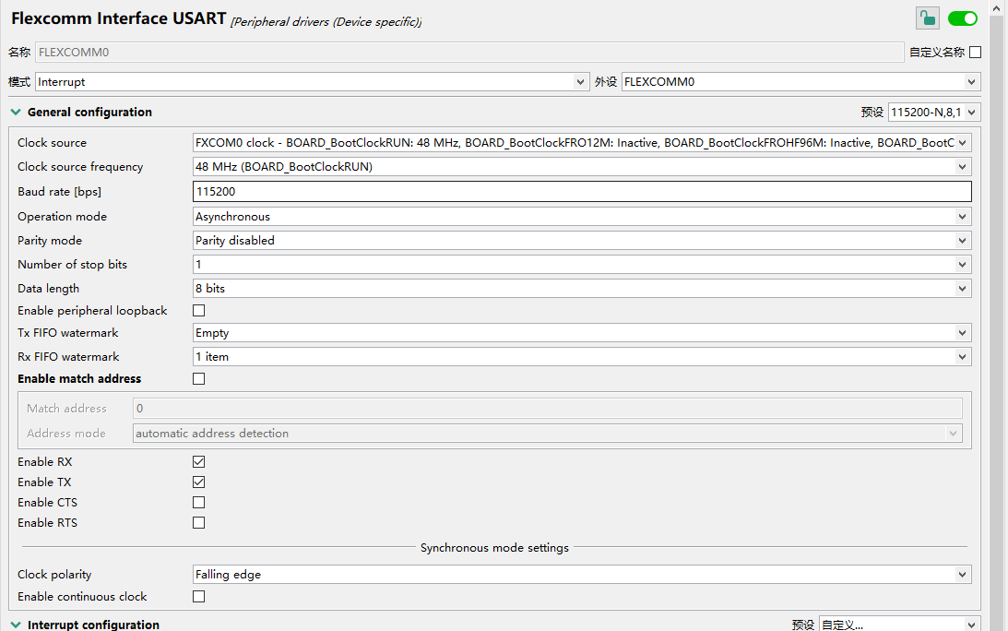The height and width of the screenshot is (631, 1008).
Task: Click the Baud rate input field
Action: tap(582, 191)
